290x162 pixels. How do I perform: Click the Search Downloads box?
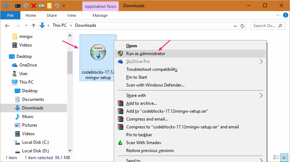[268, 26]
